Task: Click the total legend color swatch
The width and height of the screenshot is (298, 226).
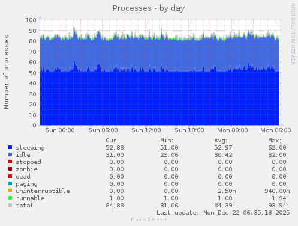Action: click(x=10, y=205)
